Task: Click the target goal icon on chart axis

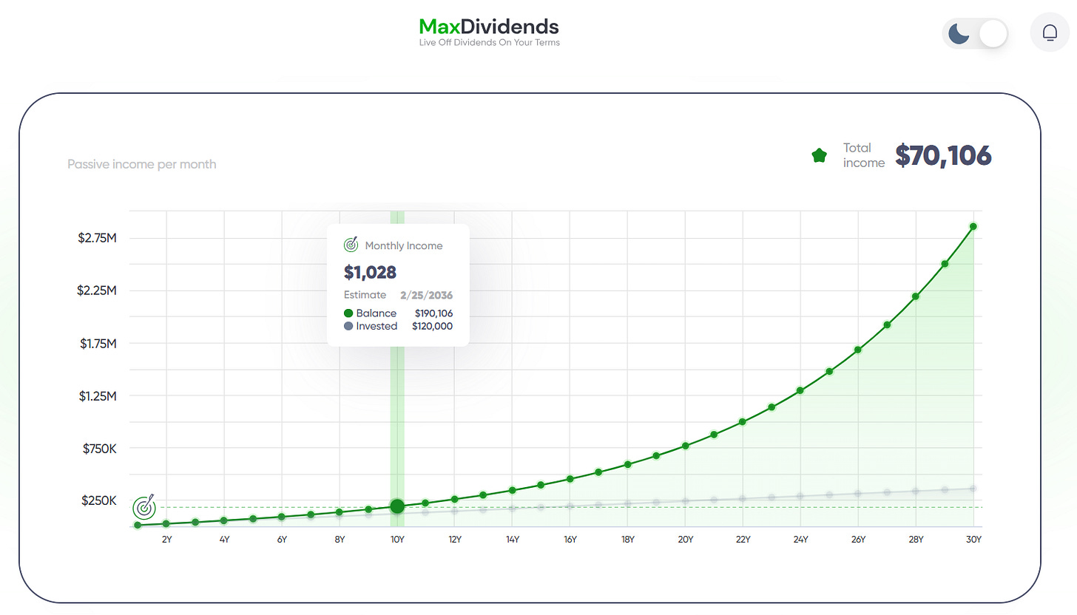Action: tap(145, 507)
